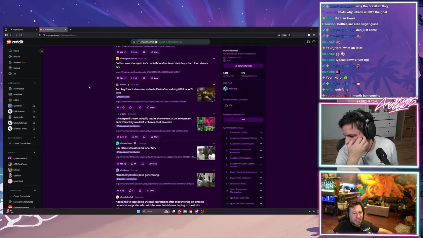
Task: Open comments on IShowSpeed post (210)
Action: [x=135, y=137]
